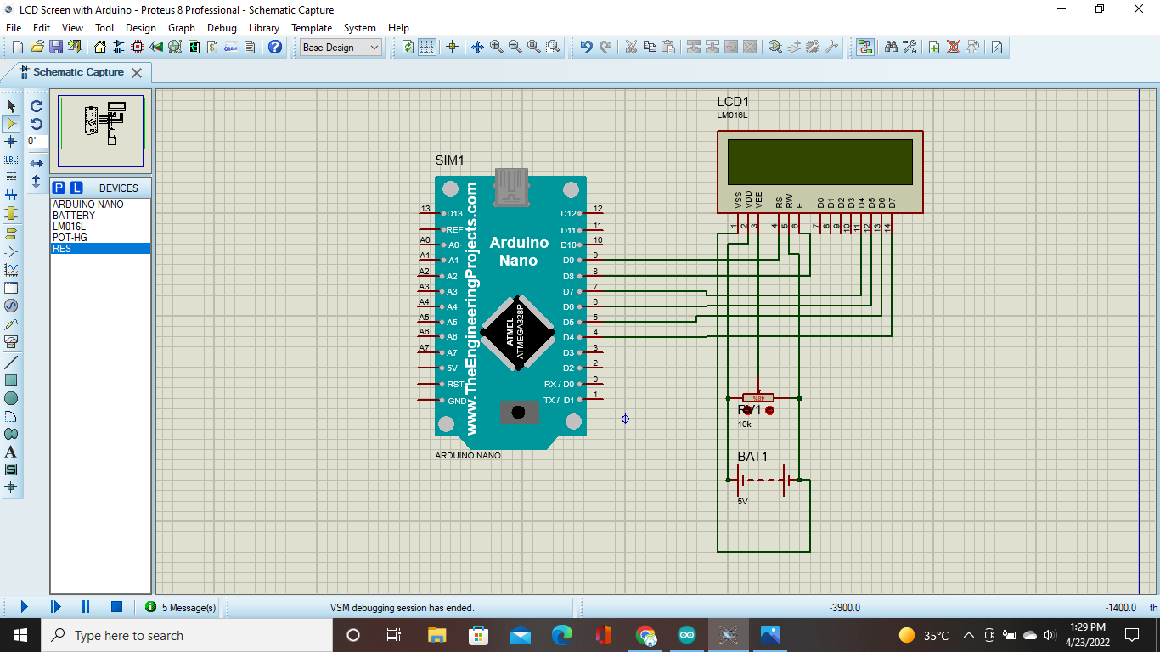This screenshot has height=652, width=1160.
Task: Toggle the false origin crosshair button
Action: click(x=452, y=48)
